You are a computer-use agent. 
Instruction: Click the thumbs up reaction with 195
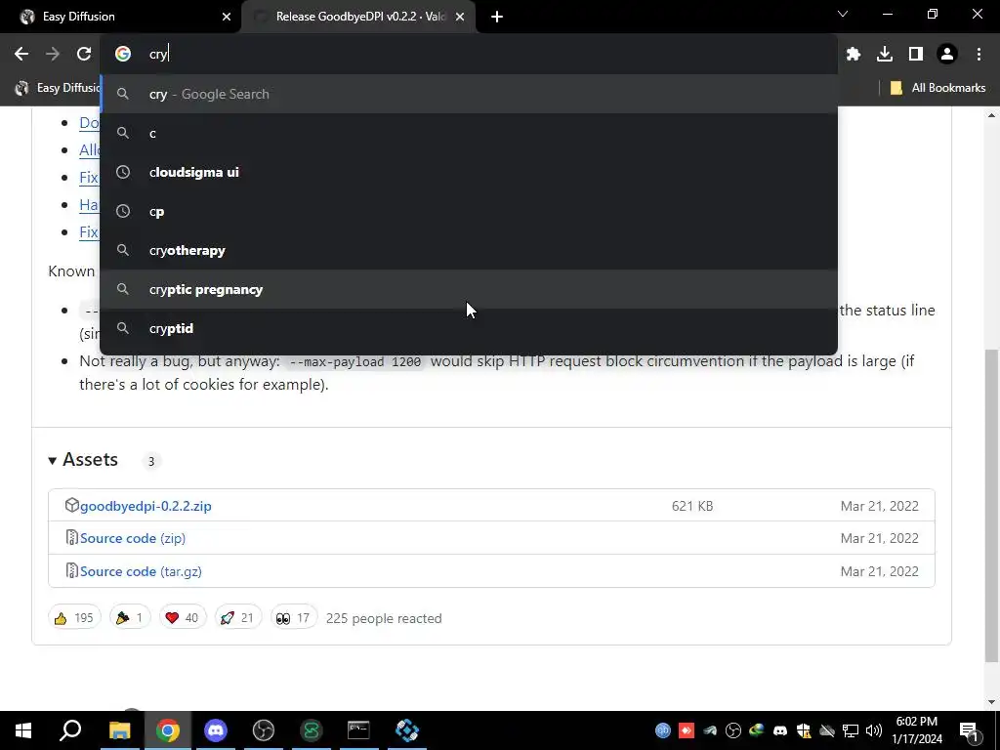click(74, 617)
